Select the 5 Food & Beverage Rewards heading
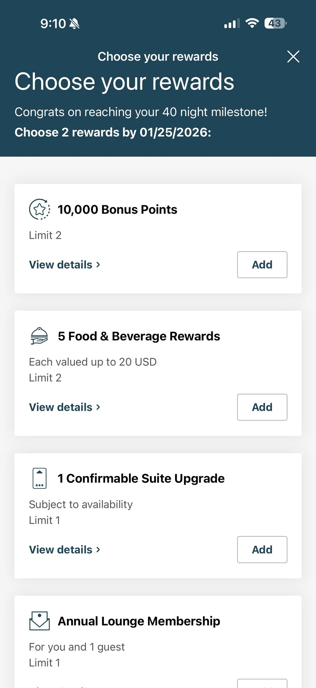Screen dimensions: 316x688 [x=139, y=336]
